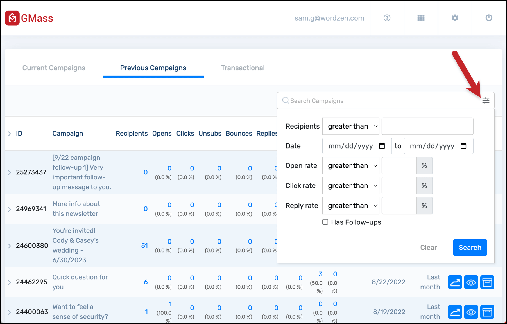Switch to Transactional tab
The image size is (507, 324).
[x=243, y=68]
